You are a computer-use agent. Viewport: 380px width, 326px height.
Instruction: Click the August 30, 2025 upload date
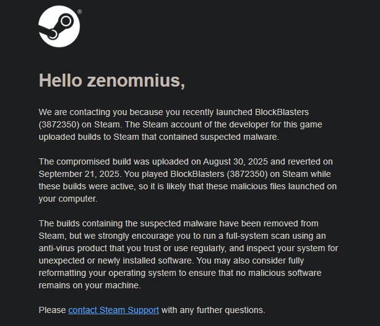tap(237, 161)
